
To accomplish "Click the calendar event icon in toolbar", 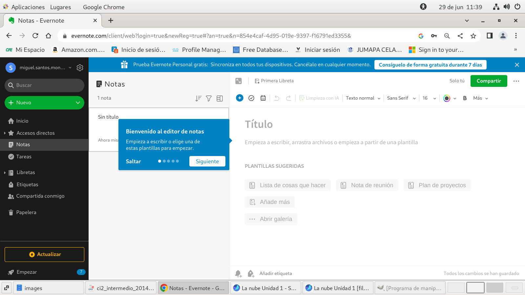I will (x=263, y=98).
